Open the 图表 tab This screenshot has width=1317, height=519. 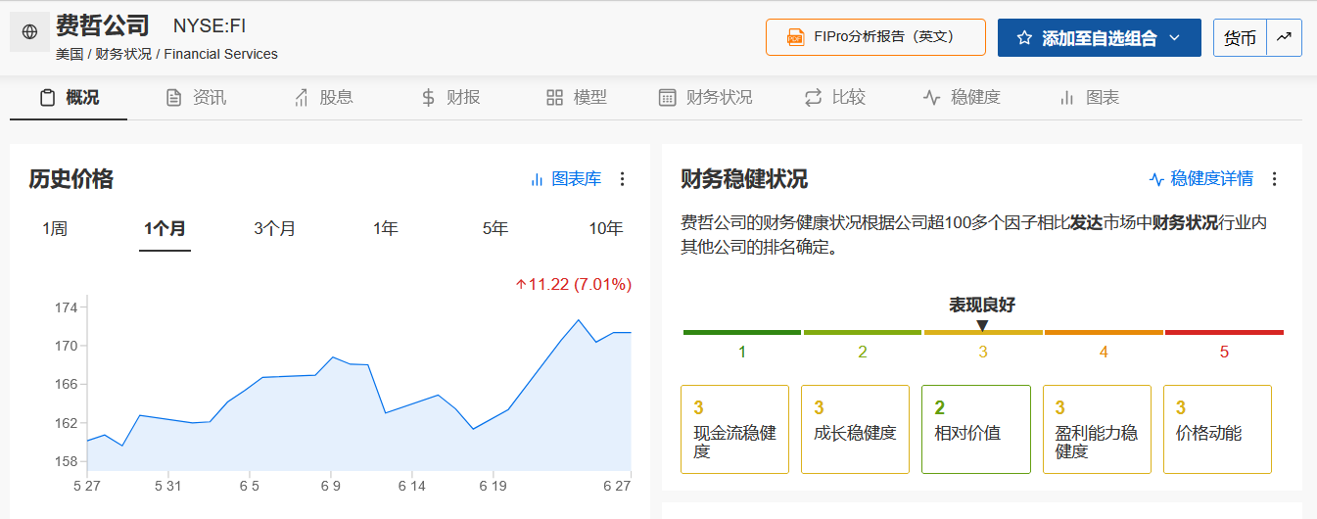pos(1088,98)
